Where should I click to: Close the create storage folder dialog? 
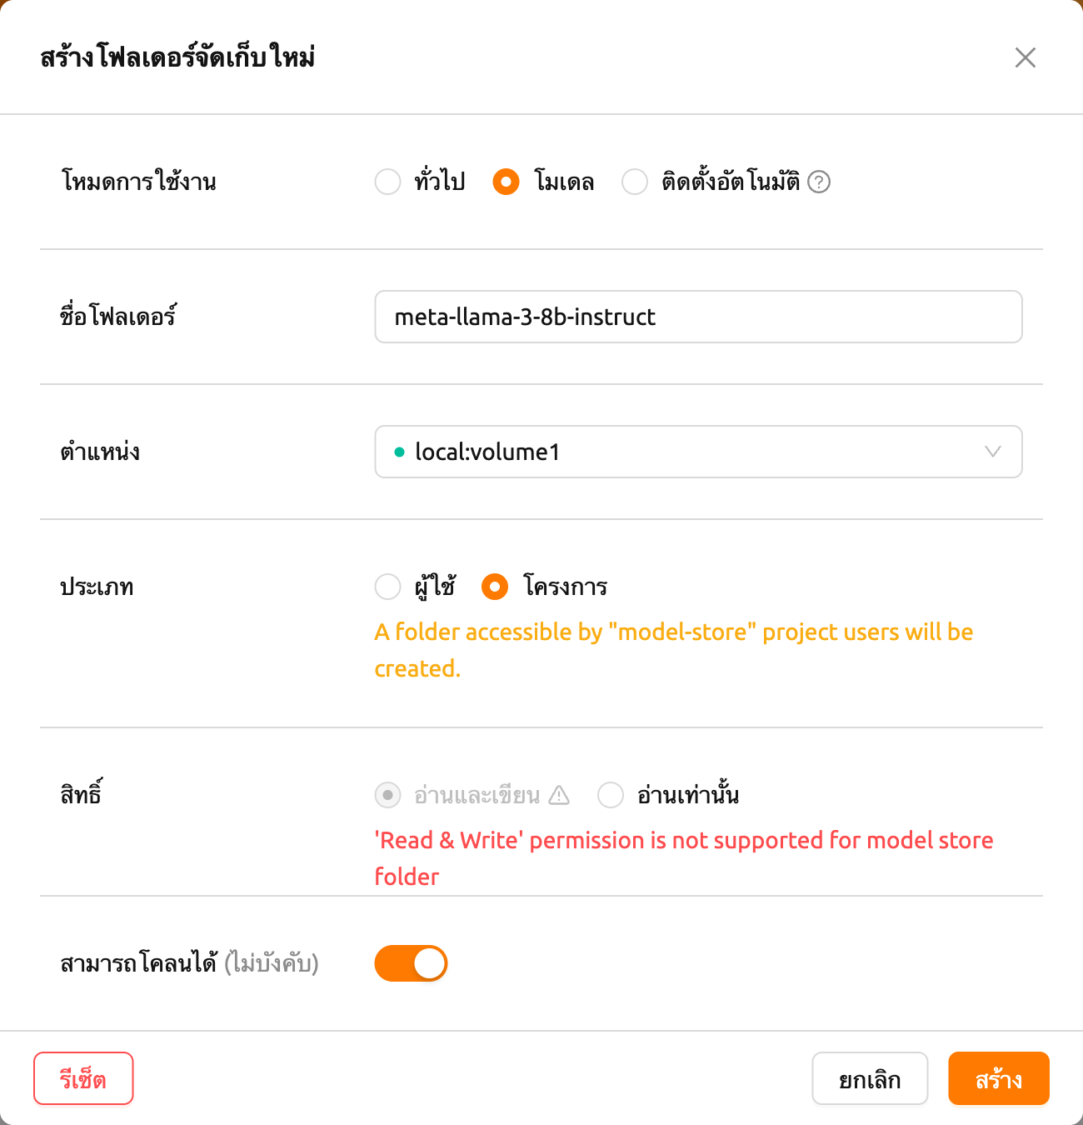pos(1026,57)
